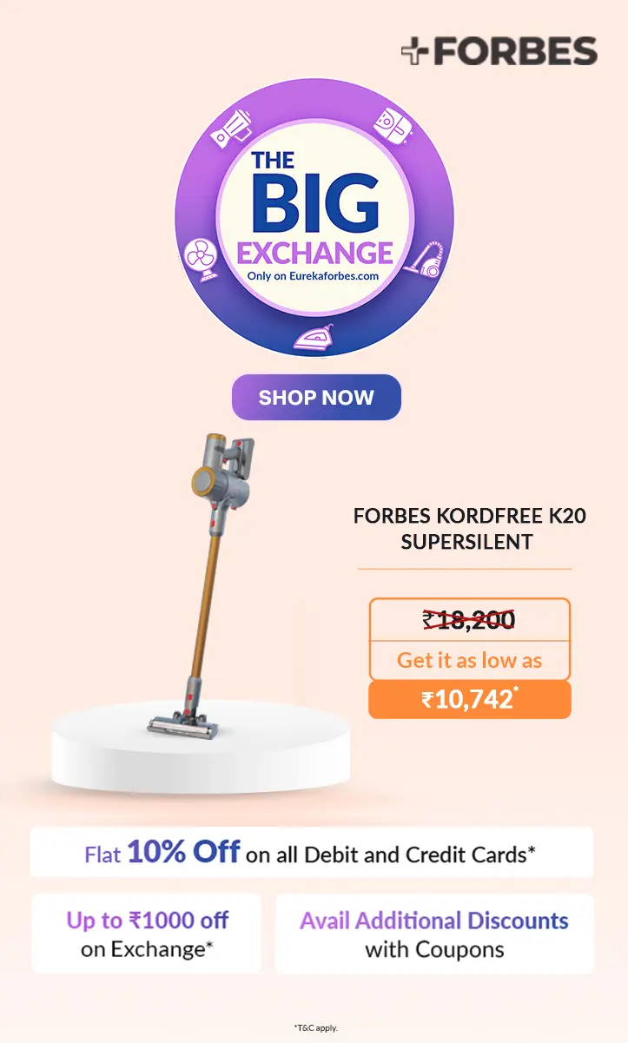
Task: Click the Forbes brand name logo
Action: pyautogui.click(x=515, y=52)
